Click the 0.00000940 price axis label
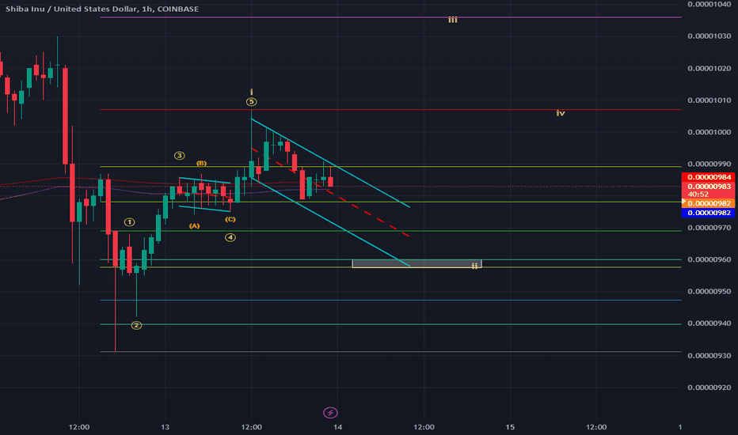738x435 pixels. coord(709,323)
